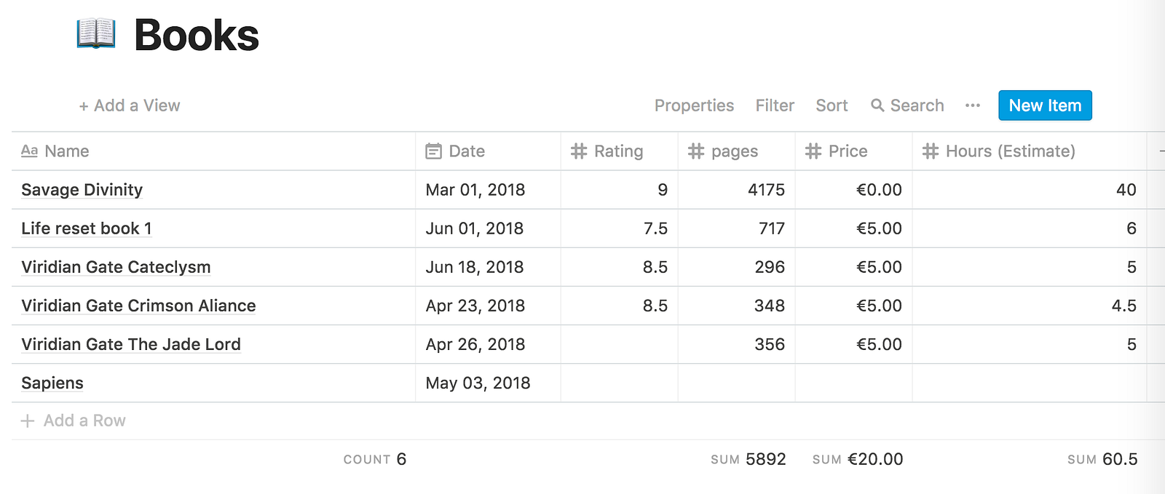The width and height of the screenshot is (1165, 494).
Task: Open the Filter menu
Action: pyautogui.click(x=775, y=105)
